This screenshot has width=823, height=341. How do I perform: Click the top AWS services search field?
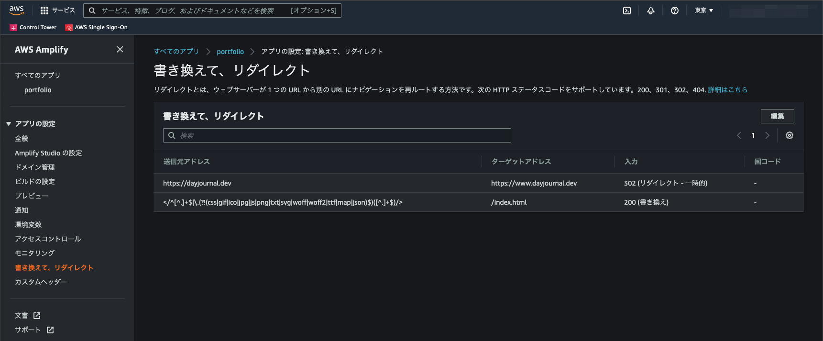pos(212,11)
